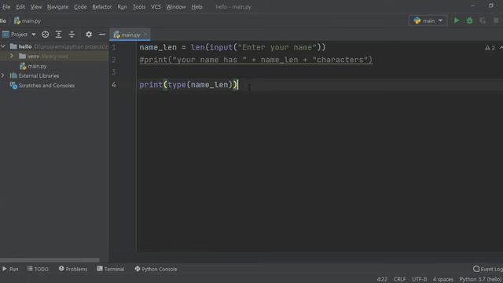The width and height of the screenshot is (503, 283).
Task: Collapse the hello project root node
Action: click(x=3, y=46)
